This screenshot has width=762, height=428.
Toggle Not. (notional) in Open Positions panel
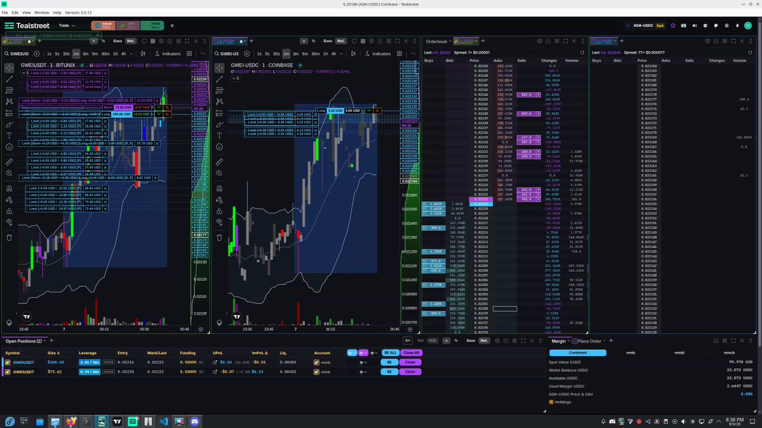(484, 340)
